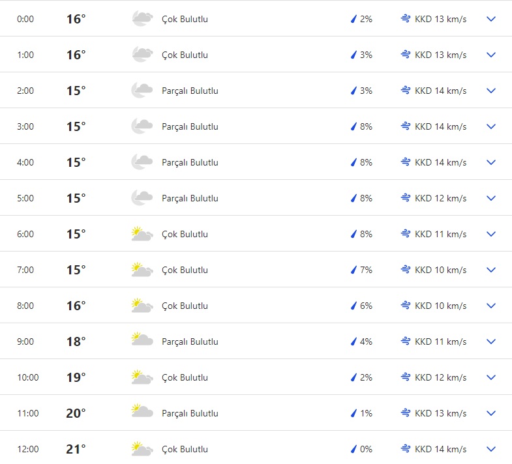This screenshot has width=512, height=464.
Task: Click 'KKD 14 km/s' wind text at 4:00
Action: (x=440, y=162)
